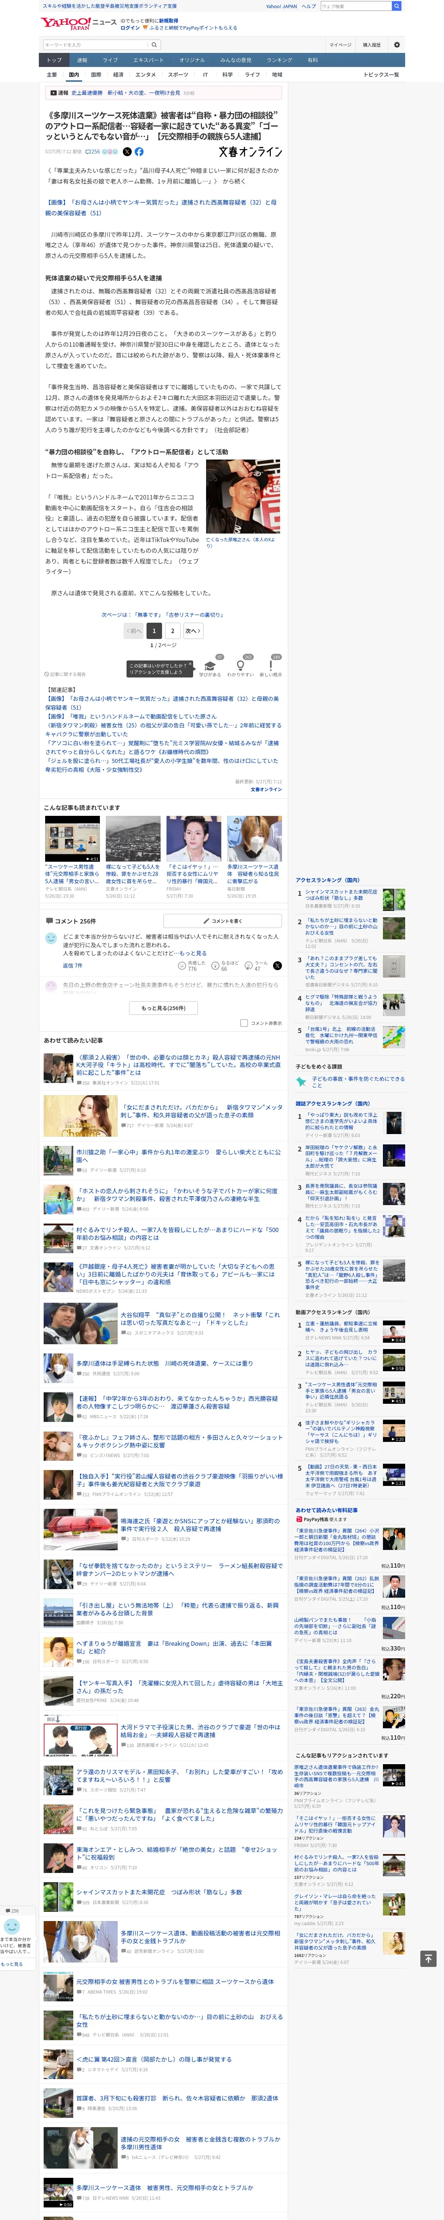The height and width of the screenshot is (2220, 444).
Task: Click the なるほど reaction on the first comment
Action: click(225, 966)
